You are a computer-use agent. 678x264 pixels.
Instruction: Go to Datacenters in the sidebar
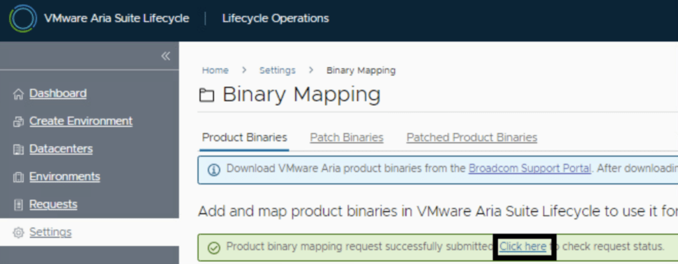(61, 149)
